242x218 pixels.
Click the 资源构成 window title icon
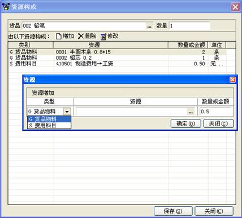tap(6, 7)
